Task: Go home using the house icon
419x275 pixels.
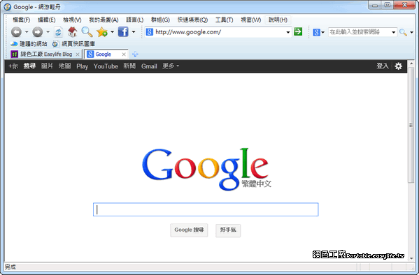Action: click(73, 32)
